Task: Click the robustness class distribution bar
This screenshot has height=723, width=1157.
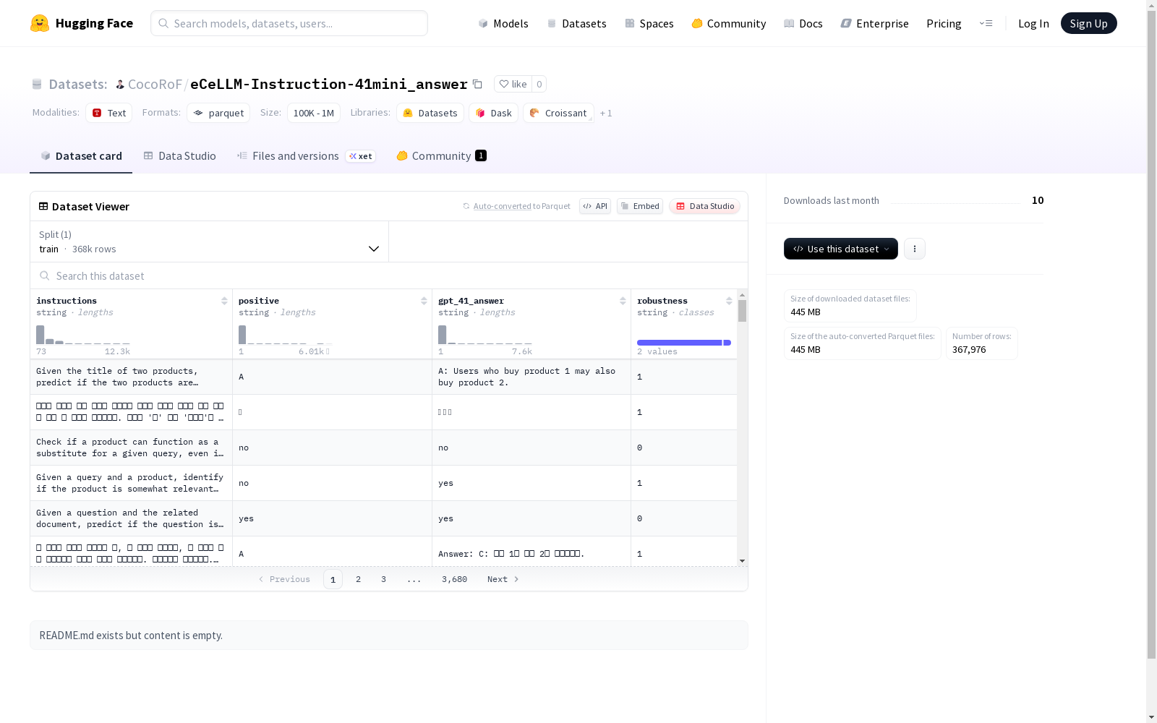Action: 683,343
